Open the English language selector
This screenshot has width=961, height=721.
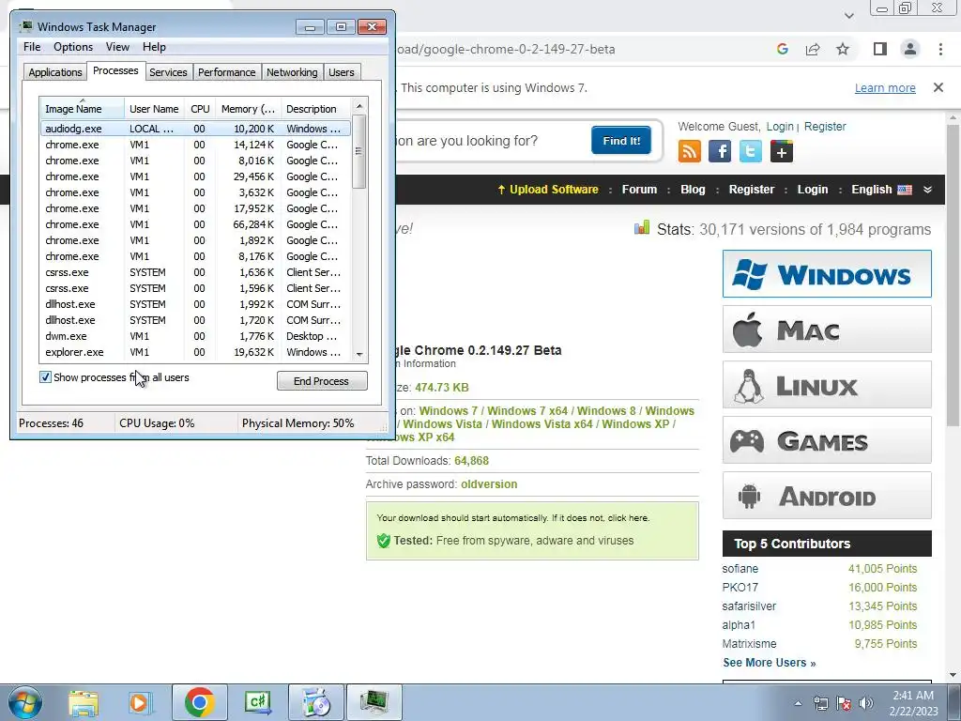click(x=881, y=190)
